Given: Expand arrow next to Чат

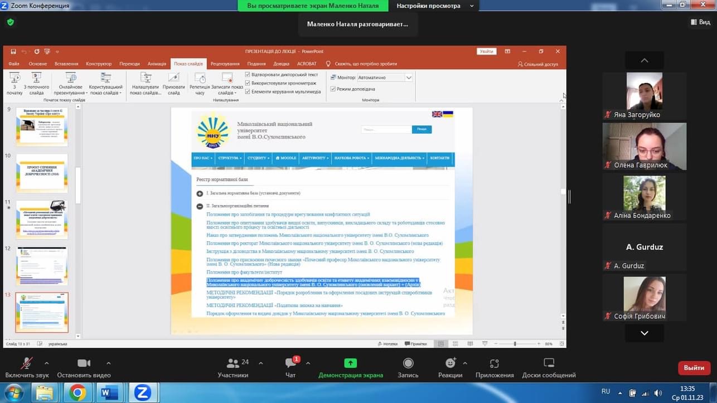Looking at the screenshot, I should (308, 363).
